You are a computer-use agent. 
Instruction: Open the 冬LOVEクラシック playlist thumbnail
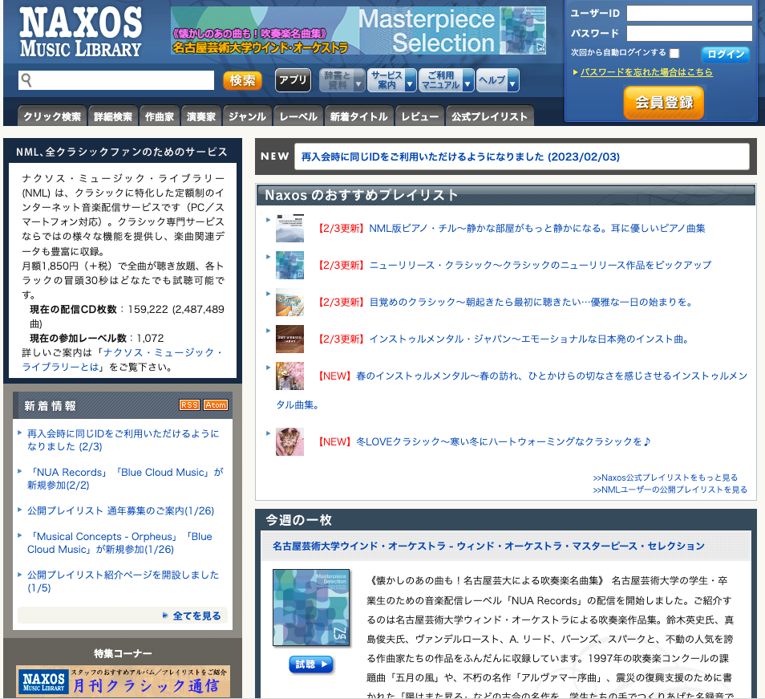tap(289, 441)
